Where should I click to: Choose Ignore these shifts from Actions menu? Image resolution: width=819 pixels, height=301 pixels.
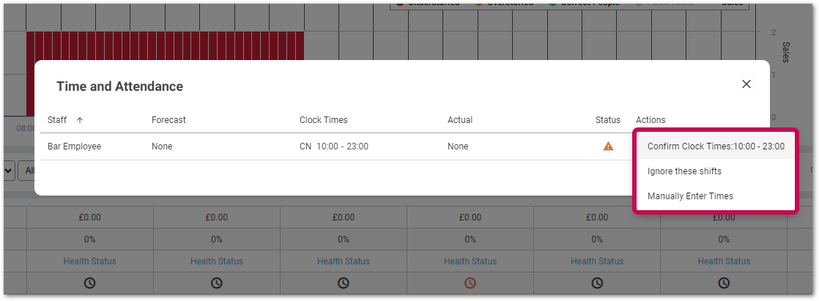(684, 171)
